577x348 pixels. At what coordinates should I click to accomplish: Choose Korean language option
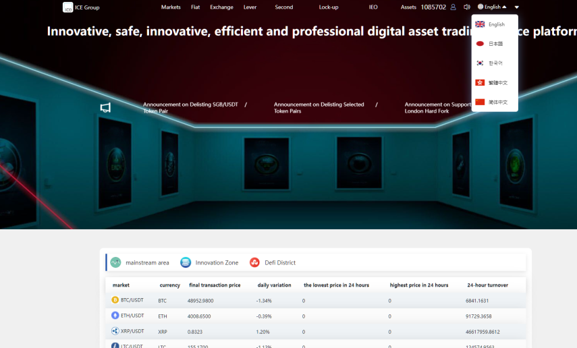[495, 63]
